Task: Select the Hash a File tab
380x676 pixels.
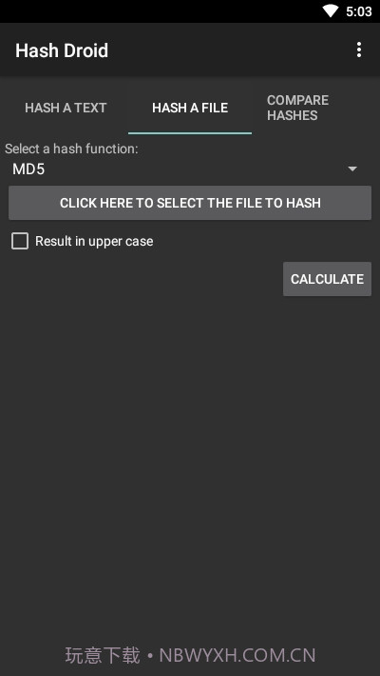Action: pyautogui.click(x=190, y=108)
